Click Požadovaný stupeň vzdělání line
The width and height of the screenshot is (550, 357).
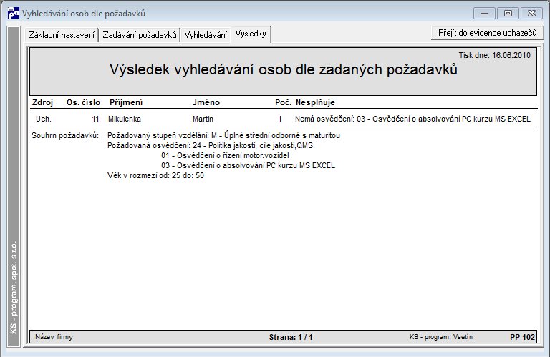point(223,136)
